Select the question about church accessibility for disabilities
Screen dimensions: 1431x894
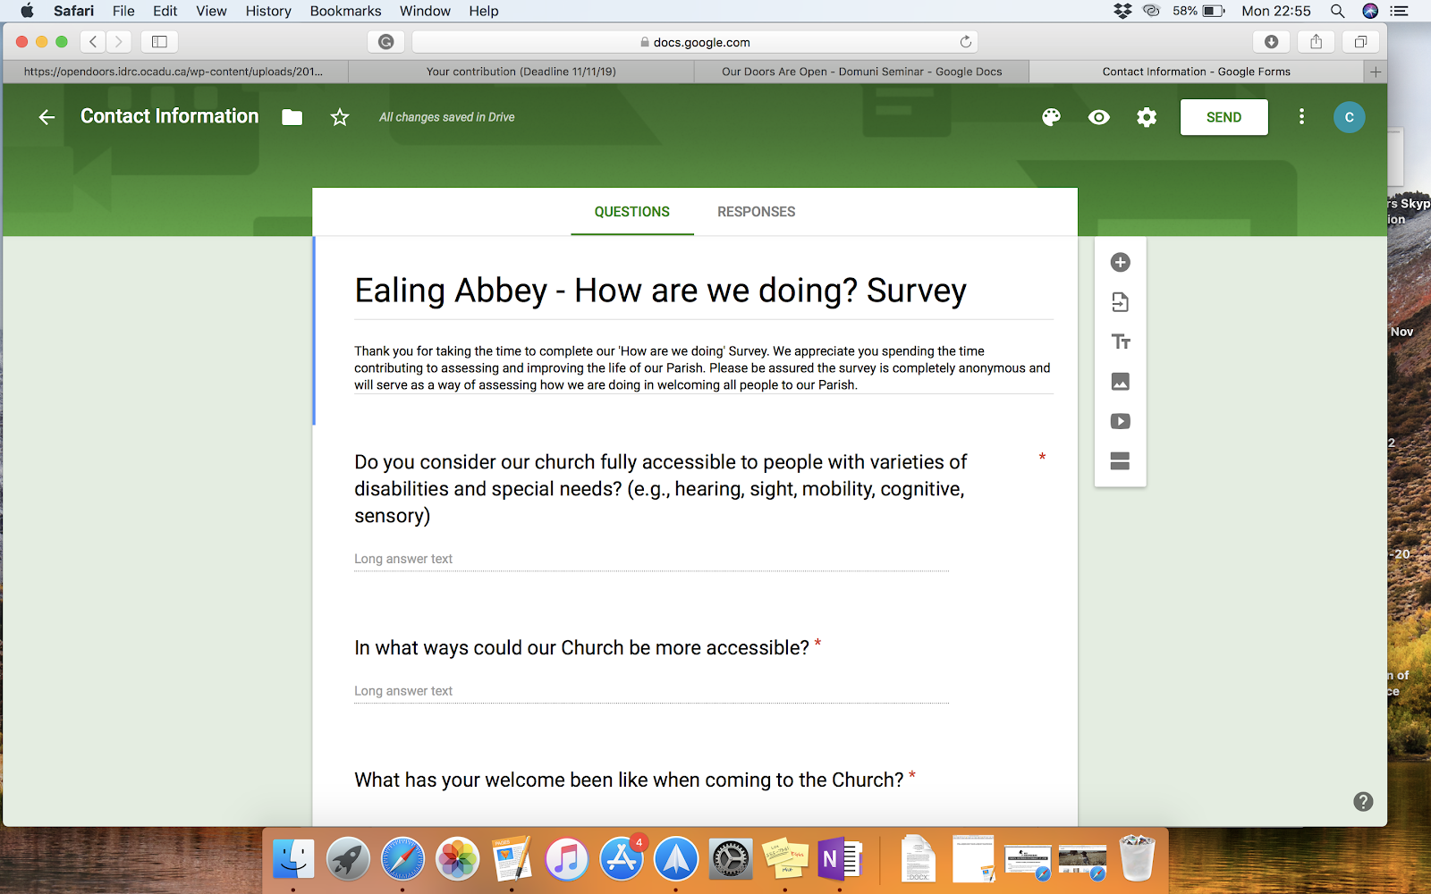pos(661,489)
